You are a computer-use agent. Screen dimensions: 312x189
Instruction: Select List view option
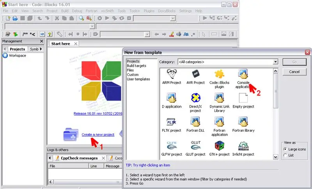coord(285,155)
